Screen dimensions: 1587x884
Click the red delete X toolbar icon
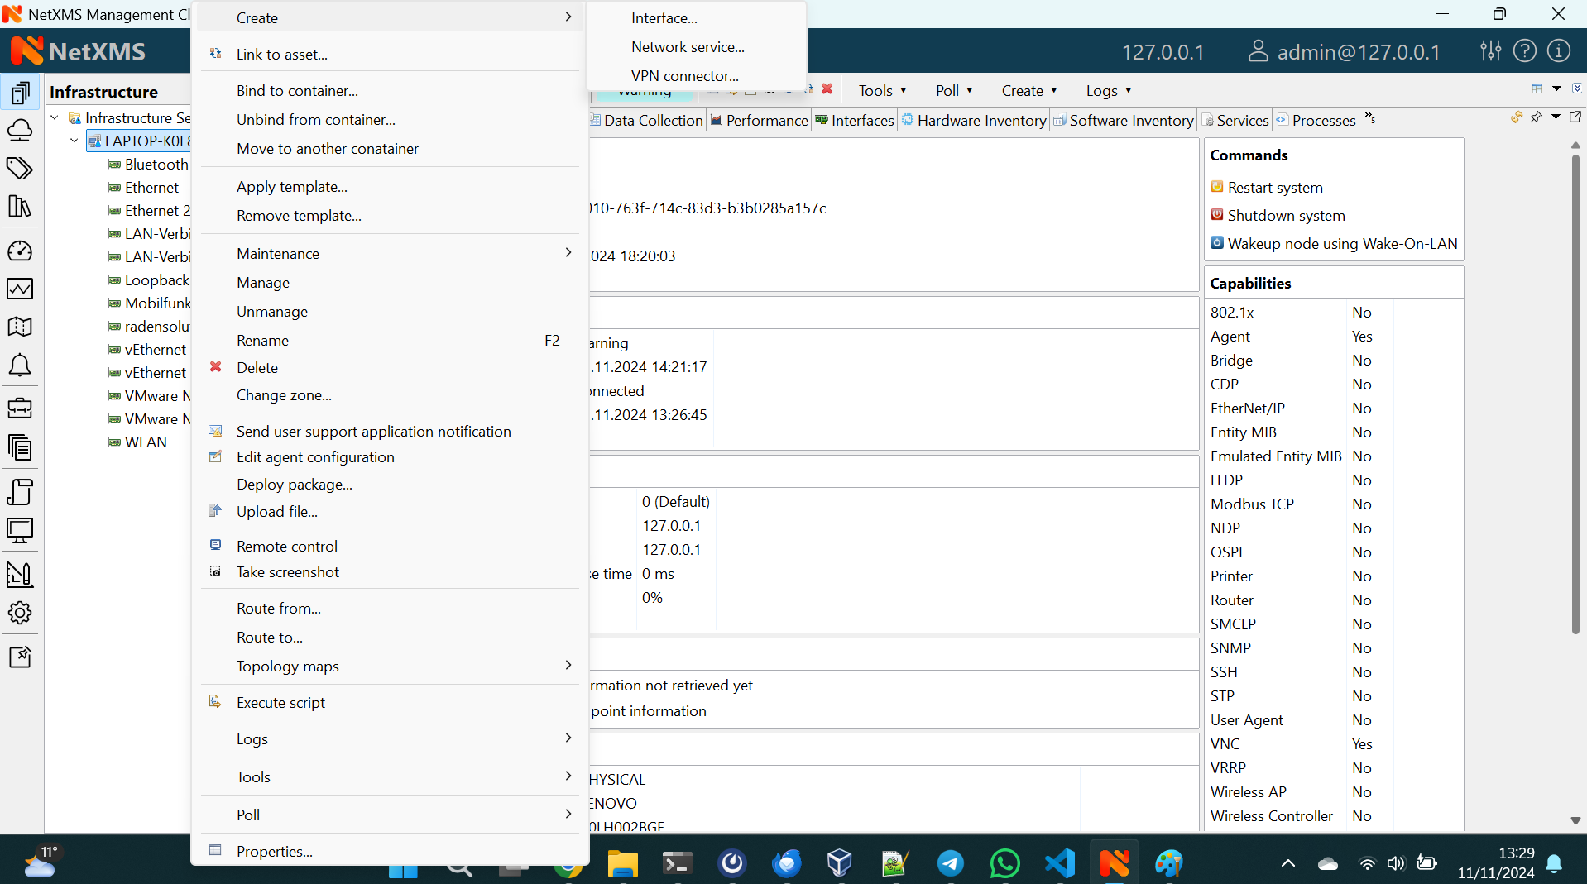(x=827, y=89)
